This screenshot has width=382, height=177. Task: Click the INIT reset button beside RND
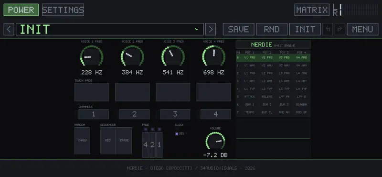[305, 29]
